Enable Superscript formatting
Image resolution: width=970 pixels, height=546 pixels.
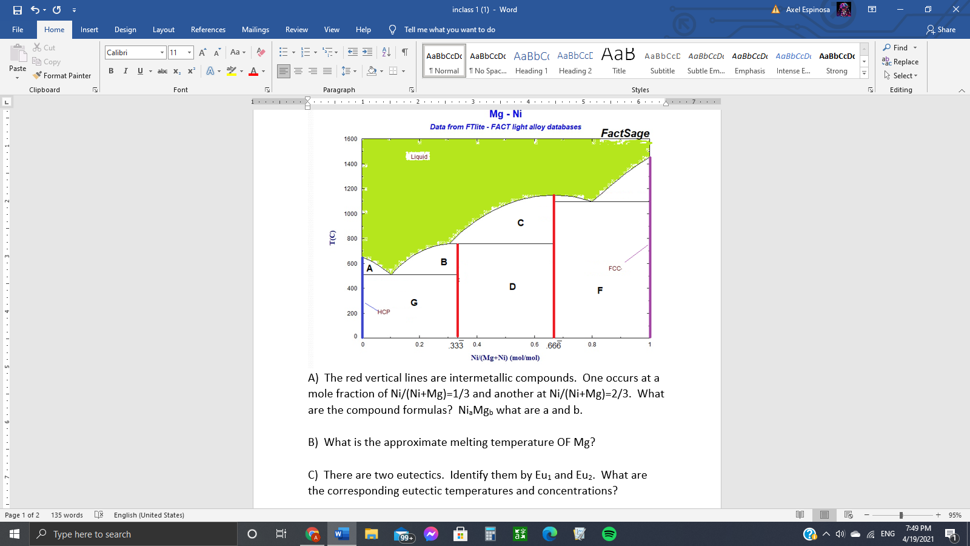(x=191, y=71)
